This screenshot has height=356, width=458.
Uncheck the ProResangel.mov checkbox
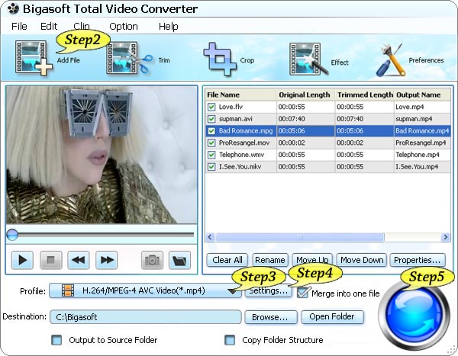pyautogui.click(x=211, y=143)
